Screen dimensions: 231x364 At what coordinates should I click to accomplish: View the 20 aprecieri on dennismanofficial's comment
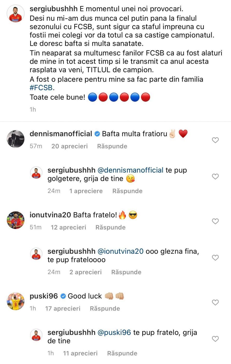coord(69,146)
